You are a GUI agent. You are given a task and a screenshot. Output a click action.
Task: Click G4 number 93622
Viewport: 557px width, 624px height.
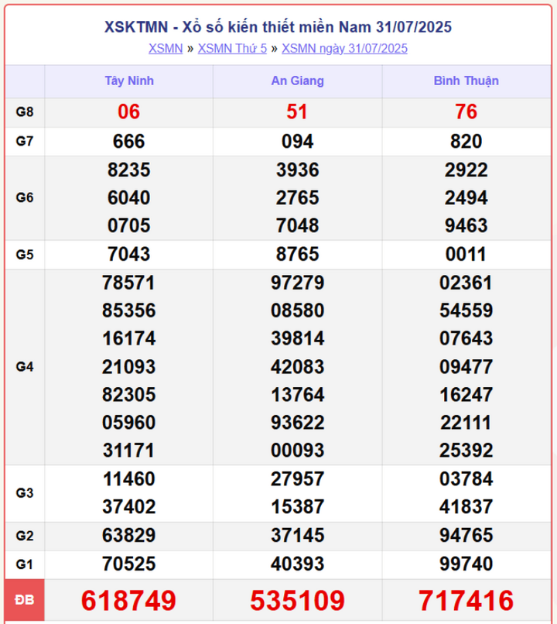click(x=297, y=423)
